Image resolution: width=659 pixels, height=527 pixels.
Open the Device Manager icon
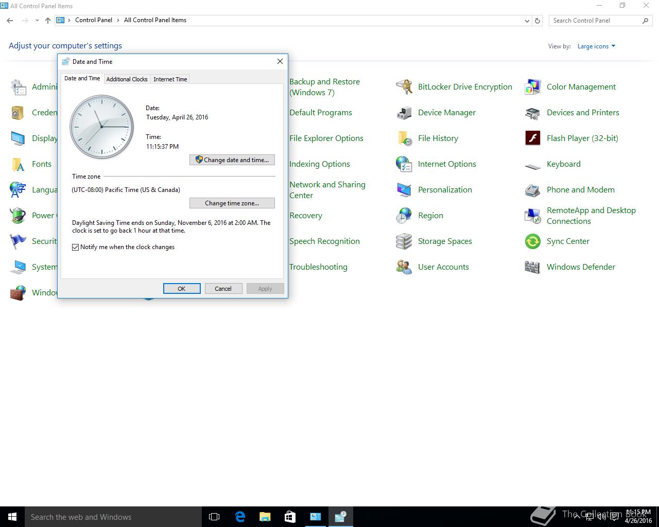click(404, 113)
